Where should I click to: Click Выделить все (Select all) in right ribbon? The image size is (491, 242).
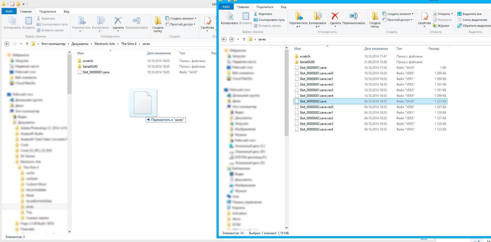pyautogui.click(x=470, y=14)
